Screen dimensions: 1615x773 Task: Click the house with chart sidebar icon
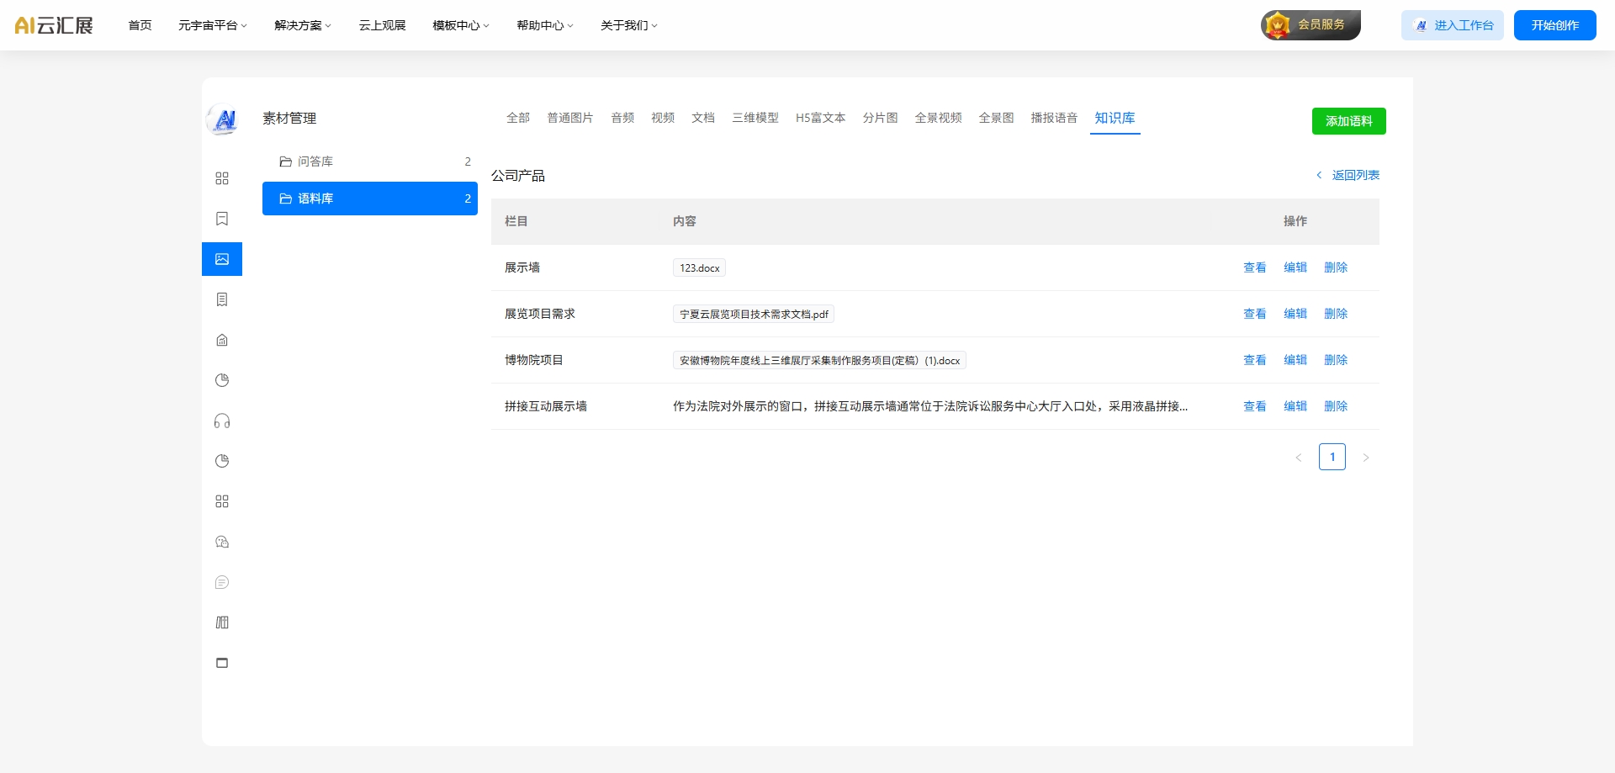[222, 340]
